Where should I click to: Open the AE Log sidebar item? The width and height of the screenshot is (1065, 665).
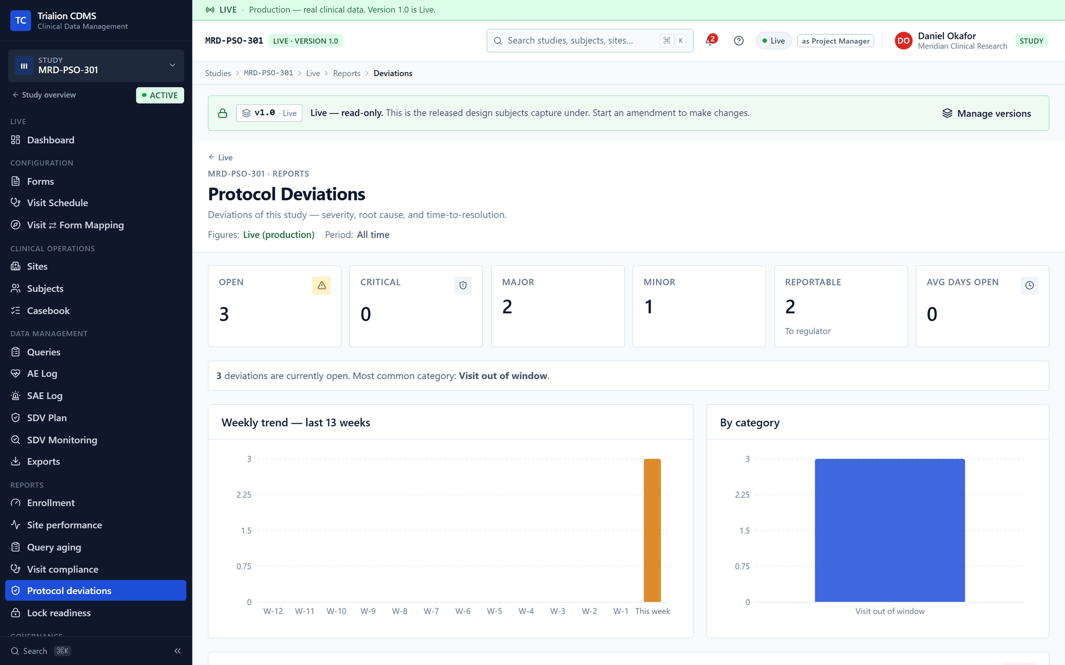pos(95,374)
